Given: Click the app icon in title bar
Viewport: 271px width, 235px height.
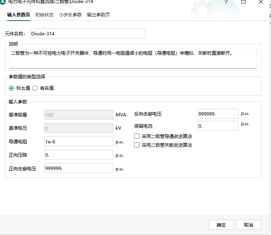Looking at the screenshot, I should (2, 2).
